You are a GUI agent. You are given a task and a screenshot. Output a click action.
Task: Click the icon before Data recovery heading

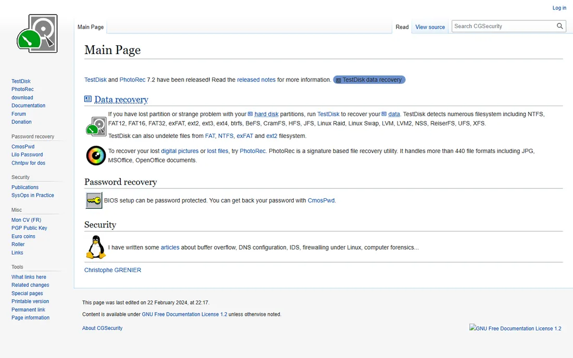pyautogui.click(x=88, y=99)
